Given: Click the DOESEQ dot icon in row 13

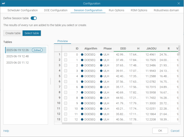Looking at the screenshot, I should 82,120.
